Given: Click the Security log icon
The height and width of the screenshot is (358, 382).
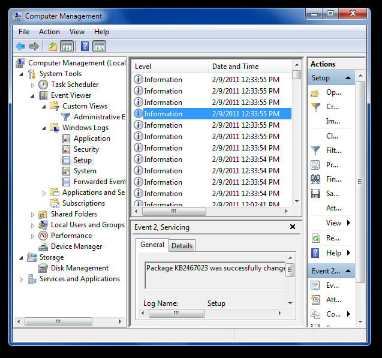Looking at the screenshot, I should tap(66, 149).
